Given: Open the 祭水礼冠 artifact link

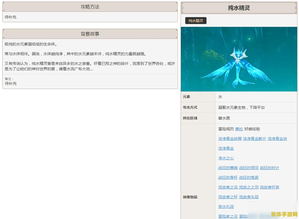Looking at the screenshot, I should pyautogui.click(x=226, y=207).
